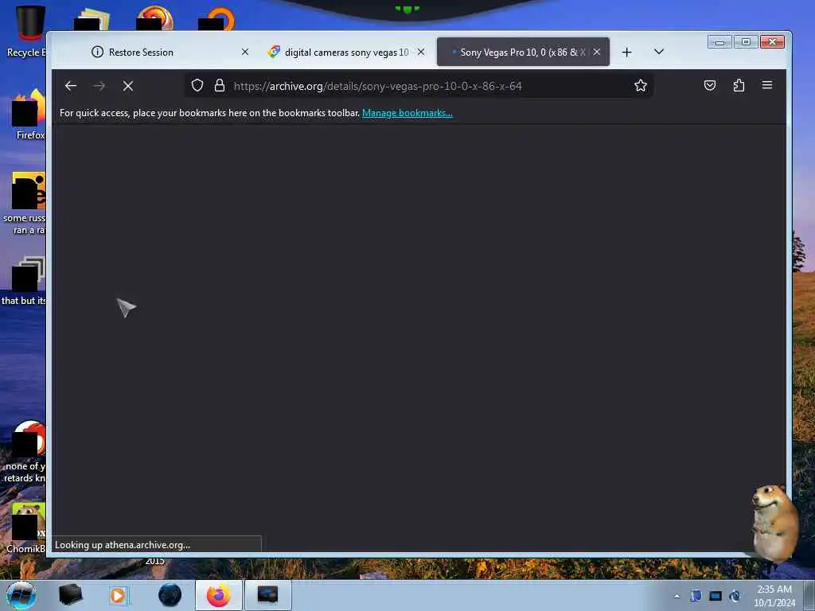Expand the list all tabs chevron

pos(658,52)
